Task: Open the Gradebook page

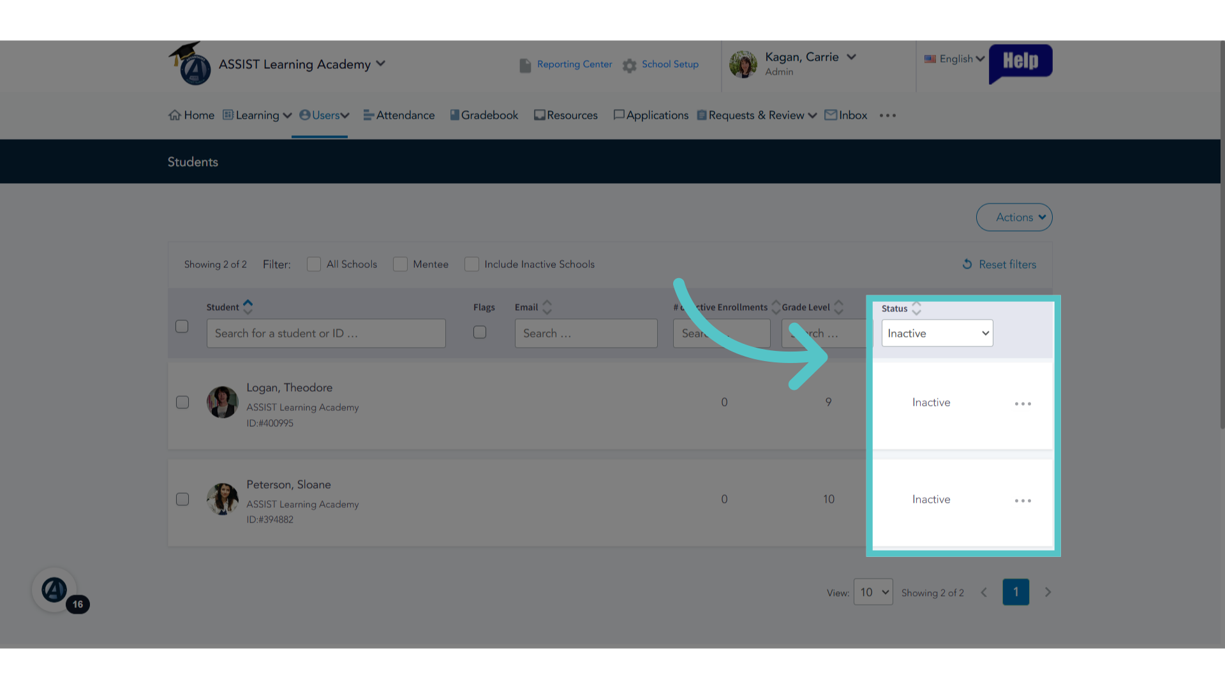Action: click(484, 115)
